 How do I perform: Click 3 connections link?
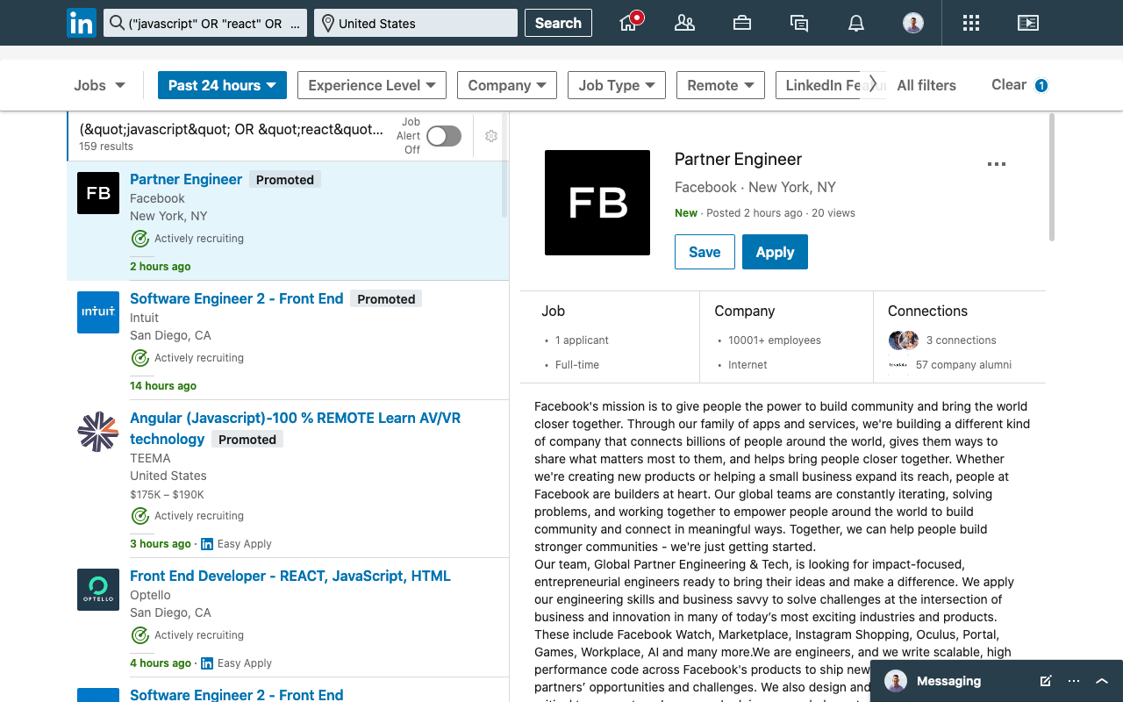(x=962, y=340)
